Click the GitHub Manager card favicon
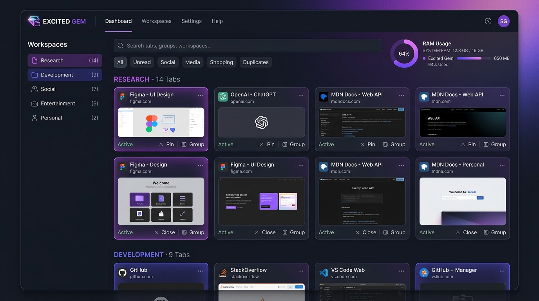The width and height of the screenshot is (539, 301). coord(424,272)
